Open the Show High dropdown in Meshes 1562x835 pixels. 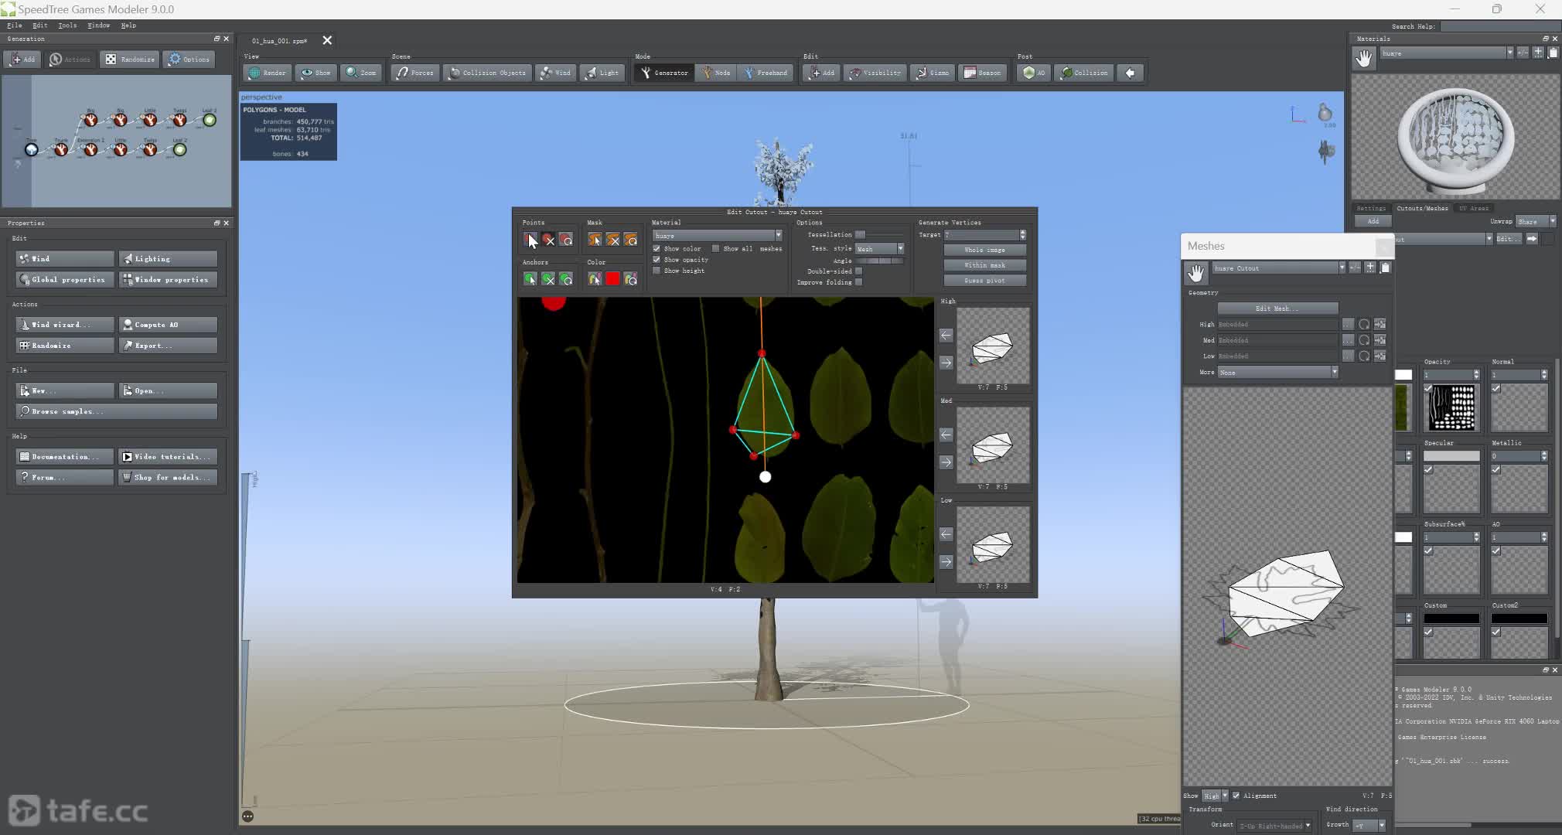click(x=1215, y=796)
